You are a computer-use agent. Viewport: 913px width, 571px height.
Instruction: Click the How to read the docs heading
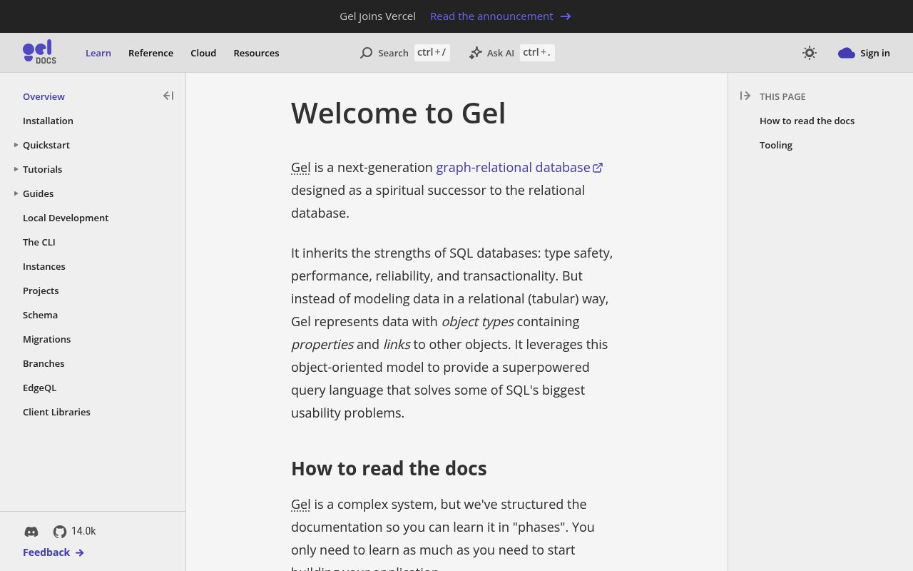point(389,468)
